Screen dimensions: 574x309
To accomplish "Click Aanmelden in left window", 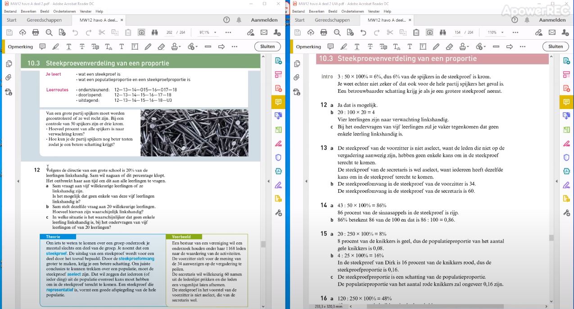I will (x=264, y=20).
